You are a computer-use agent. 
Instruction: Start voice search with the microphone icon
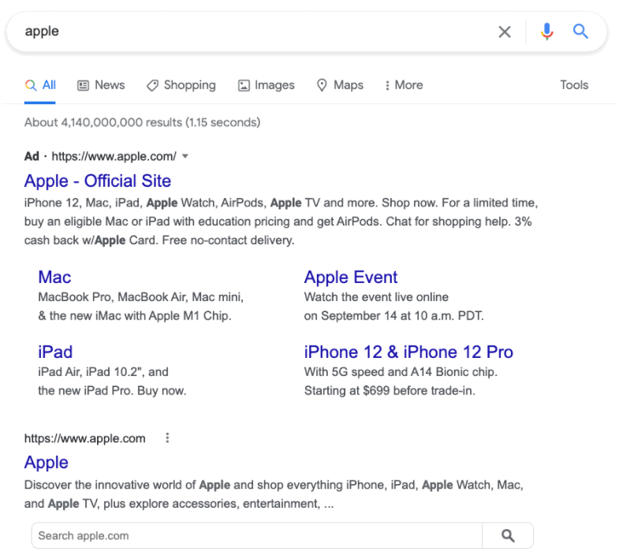tap(546, 32)
